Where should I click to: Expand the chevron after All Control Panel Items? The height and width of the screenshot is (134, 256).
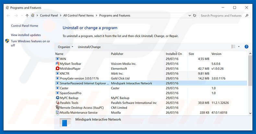click(96, 15)
